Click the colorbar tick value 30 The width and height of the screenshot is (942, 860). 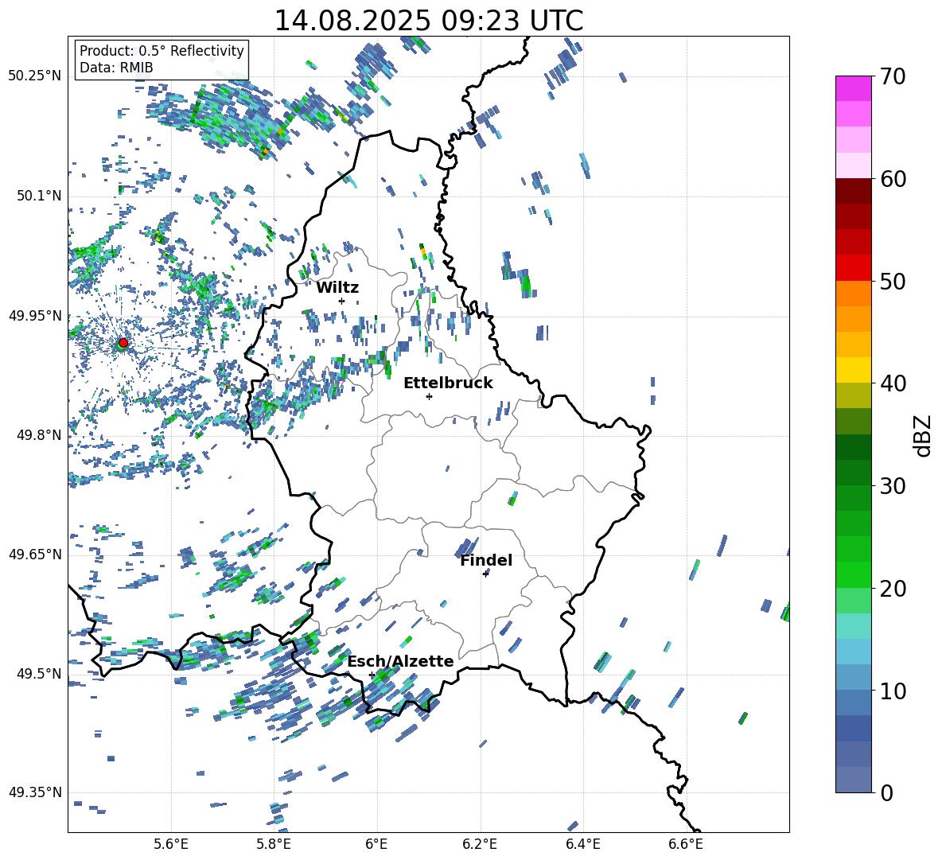tap(893, 486)
